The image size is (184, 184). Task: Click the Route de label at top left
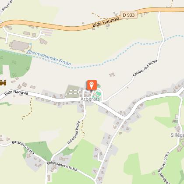[7, 6]
